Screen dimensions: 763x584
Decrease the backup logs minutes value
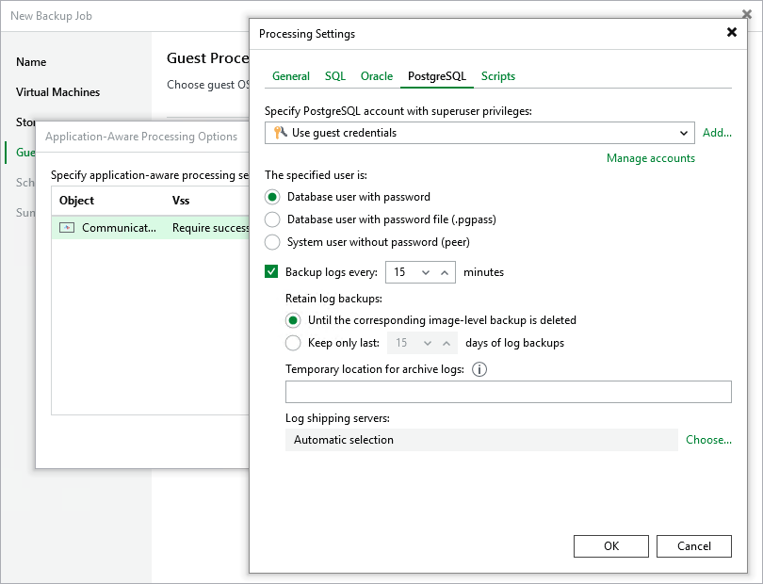coord(426,272)
